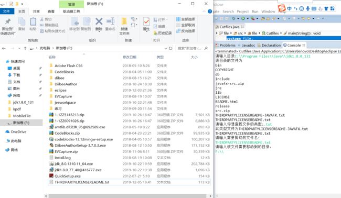This screenshot has width=341, height=198.
Task: Click the Delete X icon
Action: (99, 21)
